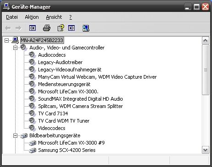Viewport: 212px width, 167px height.
Task: Click the vertical scrollbar thumb
Action: coord(206,70)
